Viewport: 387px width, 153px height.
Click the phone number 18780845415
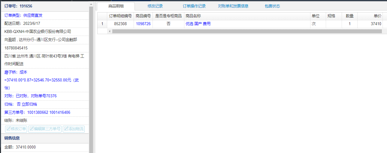(x=16, y=48)
